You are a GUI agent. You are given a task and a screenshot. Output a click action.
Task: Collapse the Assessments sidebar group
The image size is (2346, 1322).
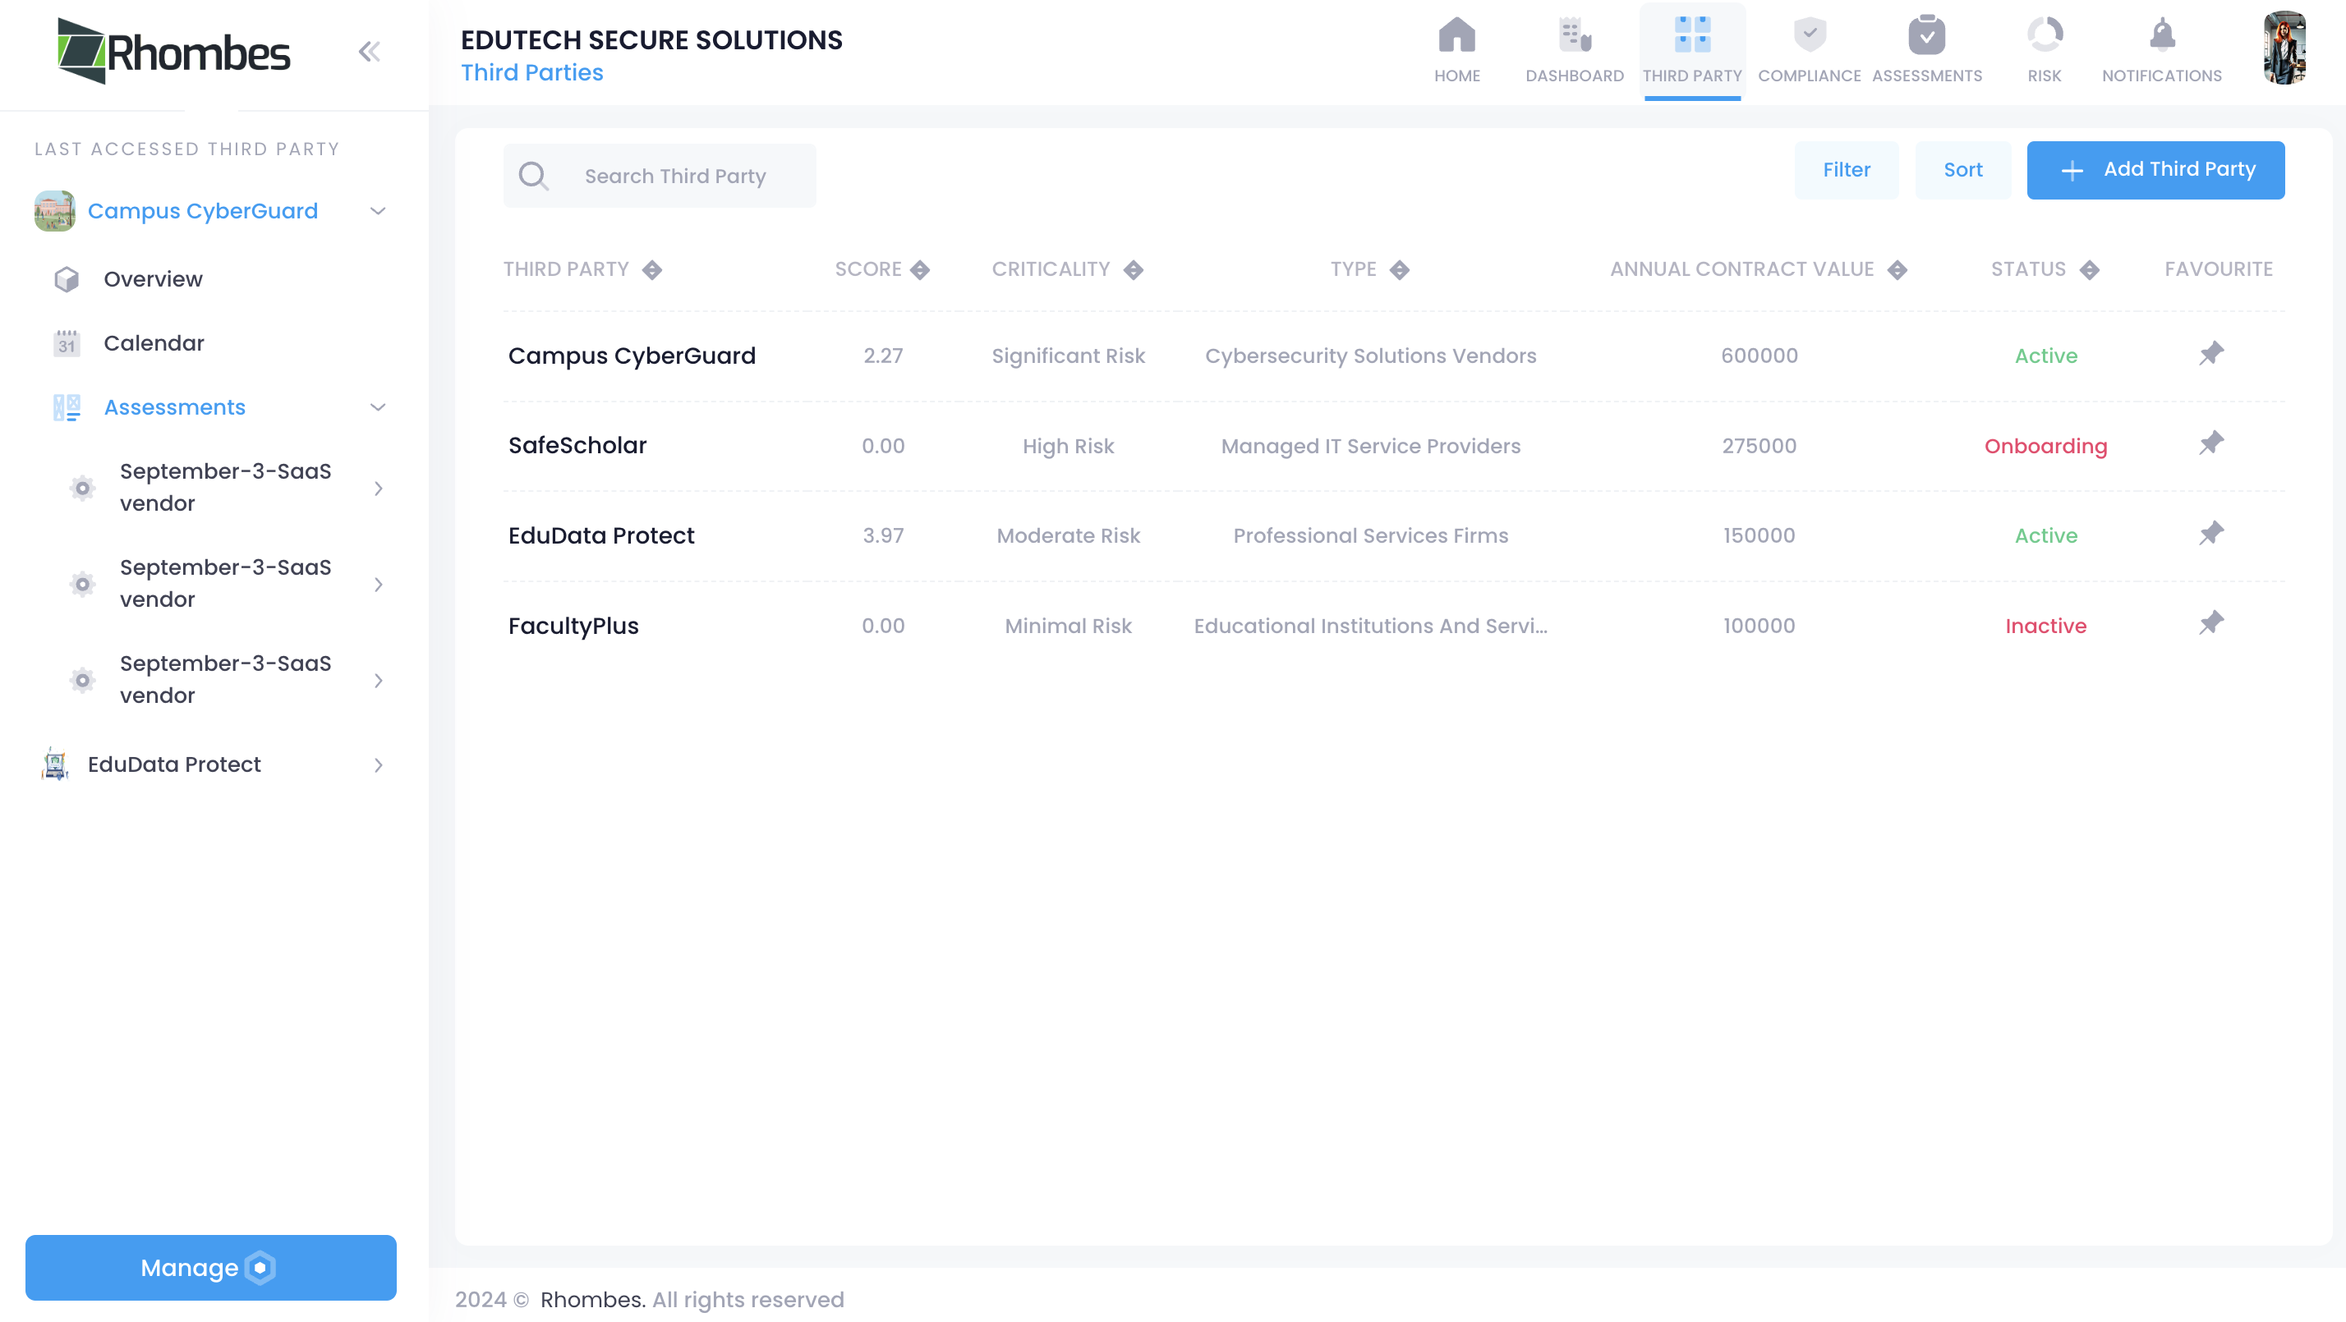[x=378, y=407]
